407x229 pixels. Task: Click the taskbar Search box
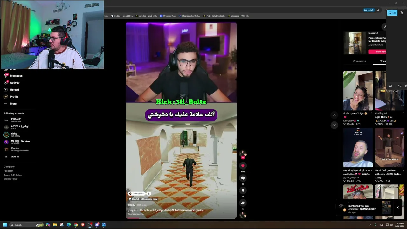pos(27,225)
